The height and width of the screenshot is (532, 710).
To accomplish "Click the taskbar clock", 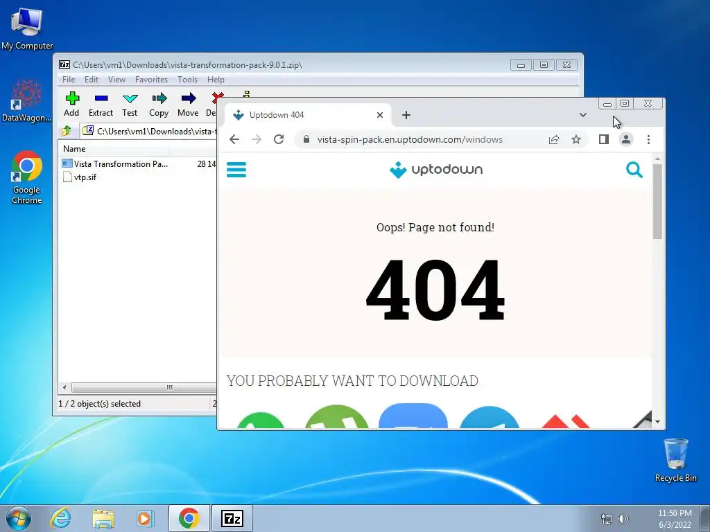I will tap(675, 519).
